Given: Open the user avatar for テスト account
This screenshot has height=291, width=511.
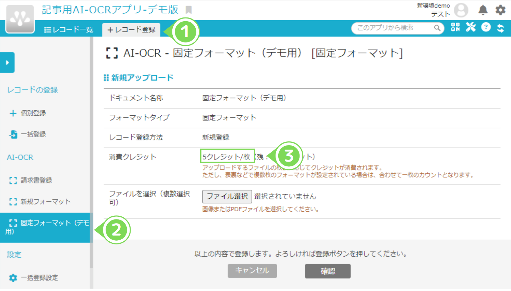Looking at the screenshot, I should coord(461,10).
